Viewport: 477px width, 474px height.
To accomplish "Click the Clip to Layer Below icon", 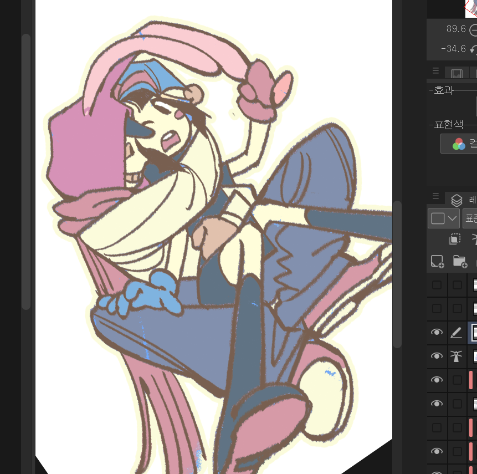I will click(x=454, y=239).
